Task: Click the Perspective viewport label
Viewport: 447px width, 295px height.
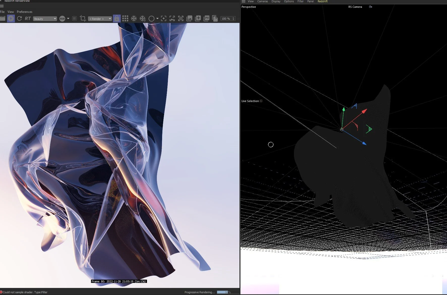Action: [249, 7]
